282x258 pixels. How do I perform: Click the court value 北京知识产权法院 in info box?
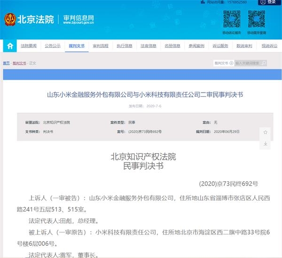[x=56, y=123]
